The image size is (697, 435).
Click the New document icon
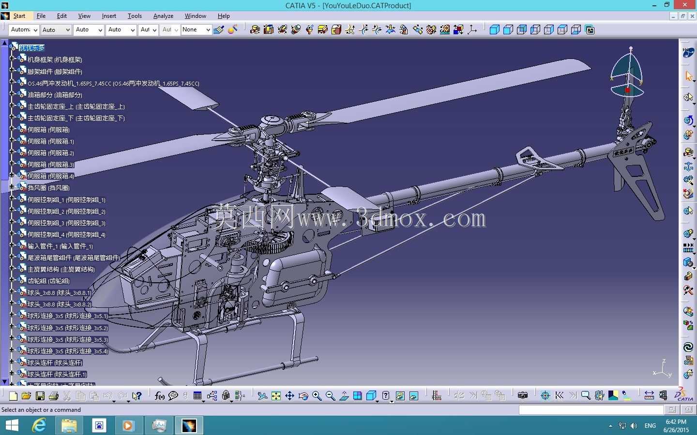click(13, 396)
